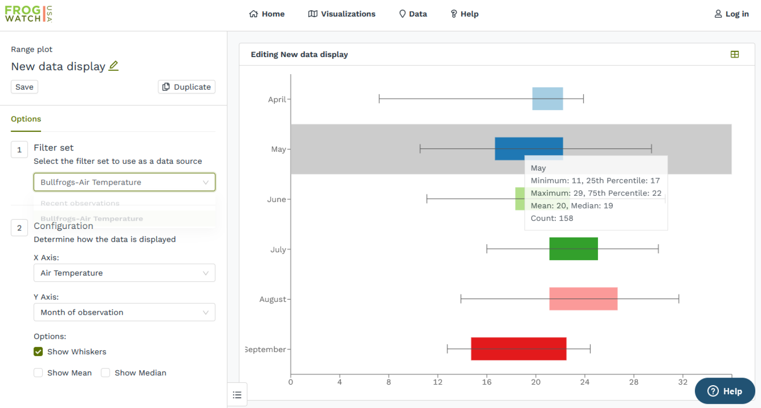Click the red September range bar
761x408 pixels.
518,349
